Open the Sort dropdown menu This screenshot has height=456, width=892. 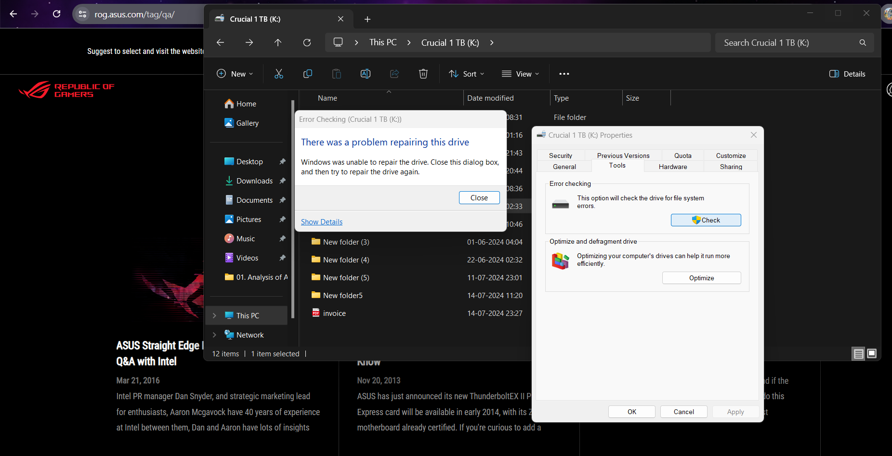coord(466,74)
